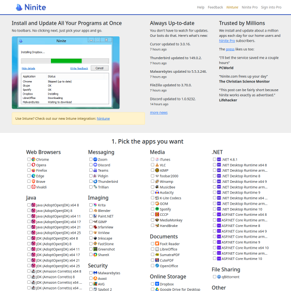
Task: Open the Help page from top navigation
Action: click(x=200, y=8)
